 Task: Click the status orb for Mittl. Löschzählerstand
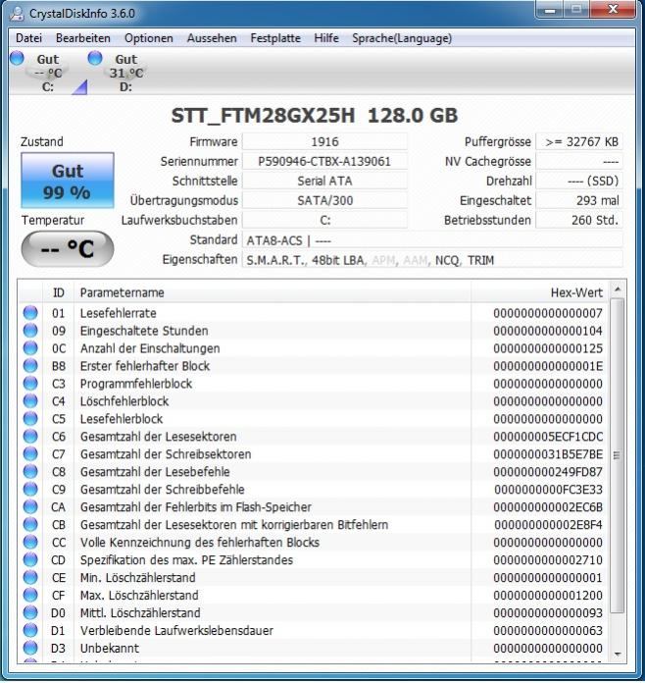tap(30, 613)
